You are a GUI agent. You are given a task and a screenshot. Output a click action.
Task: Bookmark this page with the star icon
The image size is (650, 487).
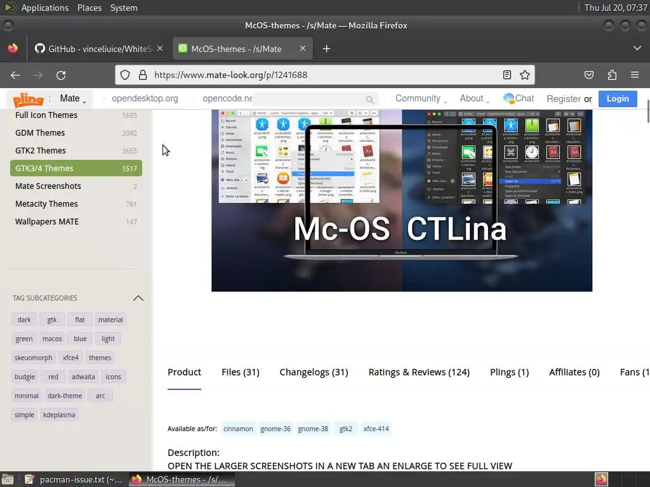[525, 75]
